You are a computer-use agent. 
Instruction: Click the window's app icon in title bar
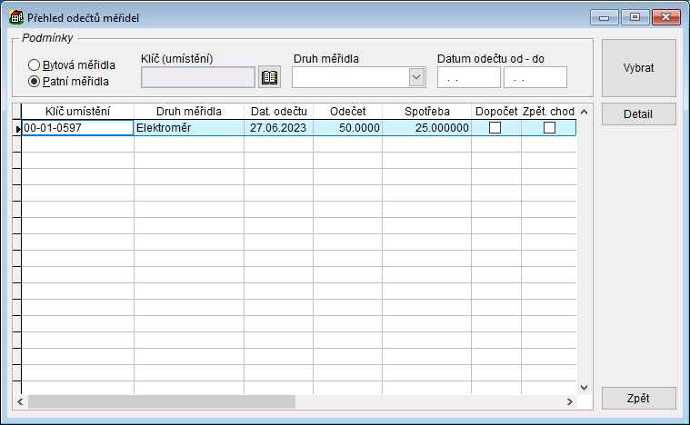click(15, 17)
